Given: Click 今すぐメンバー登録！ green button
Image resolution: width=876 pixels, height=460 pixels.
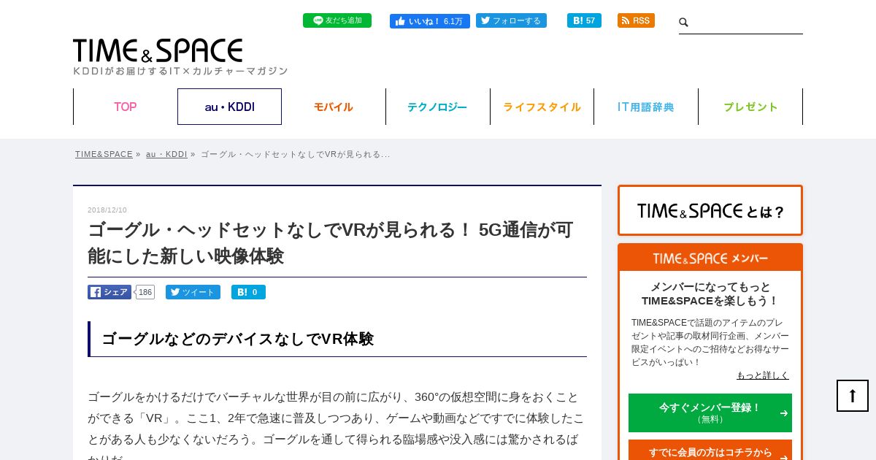Looking at the screenshot, I should pos(710,413).
